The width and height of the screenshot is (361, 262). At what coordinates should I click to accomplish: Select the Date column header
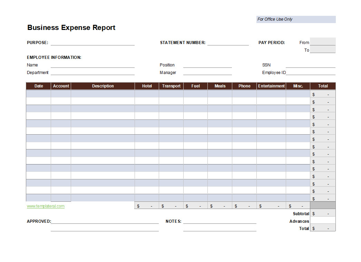(39, 86)
